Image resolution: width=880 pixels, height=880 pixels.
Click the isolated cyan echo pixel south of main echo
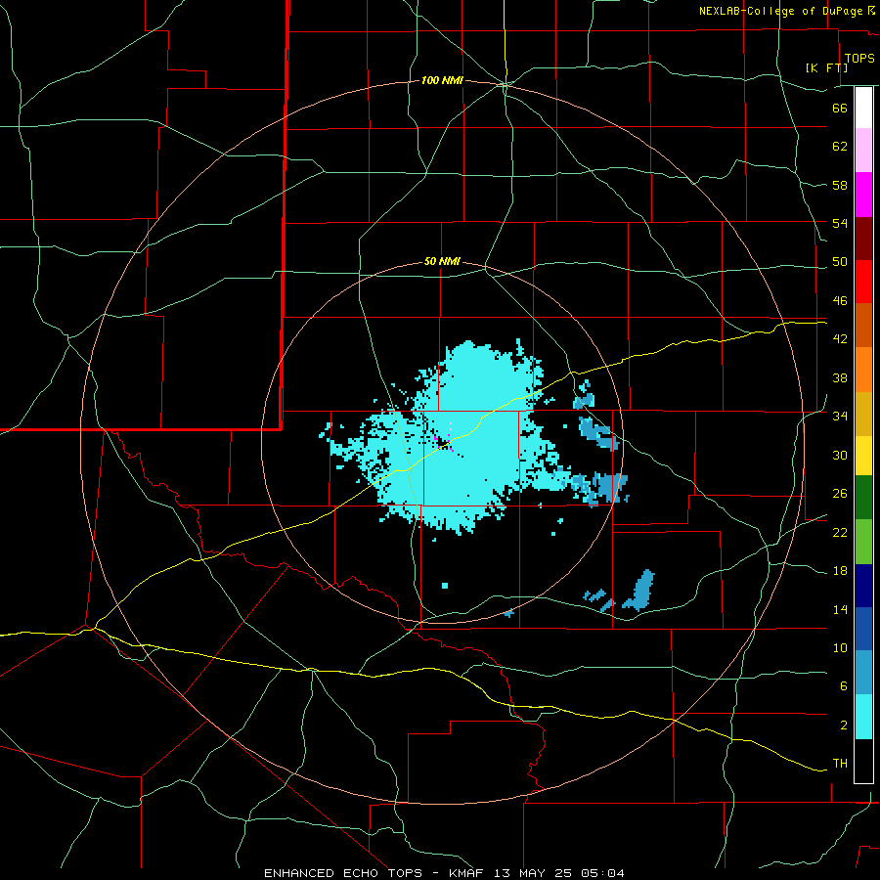coord(445,586)
